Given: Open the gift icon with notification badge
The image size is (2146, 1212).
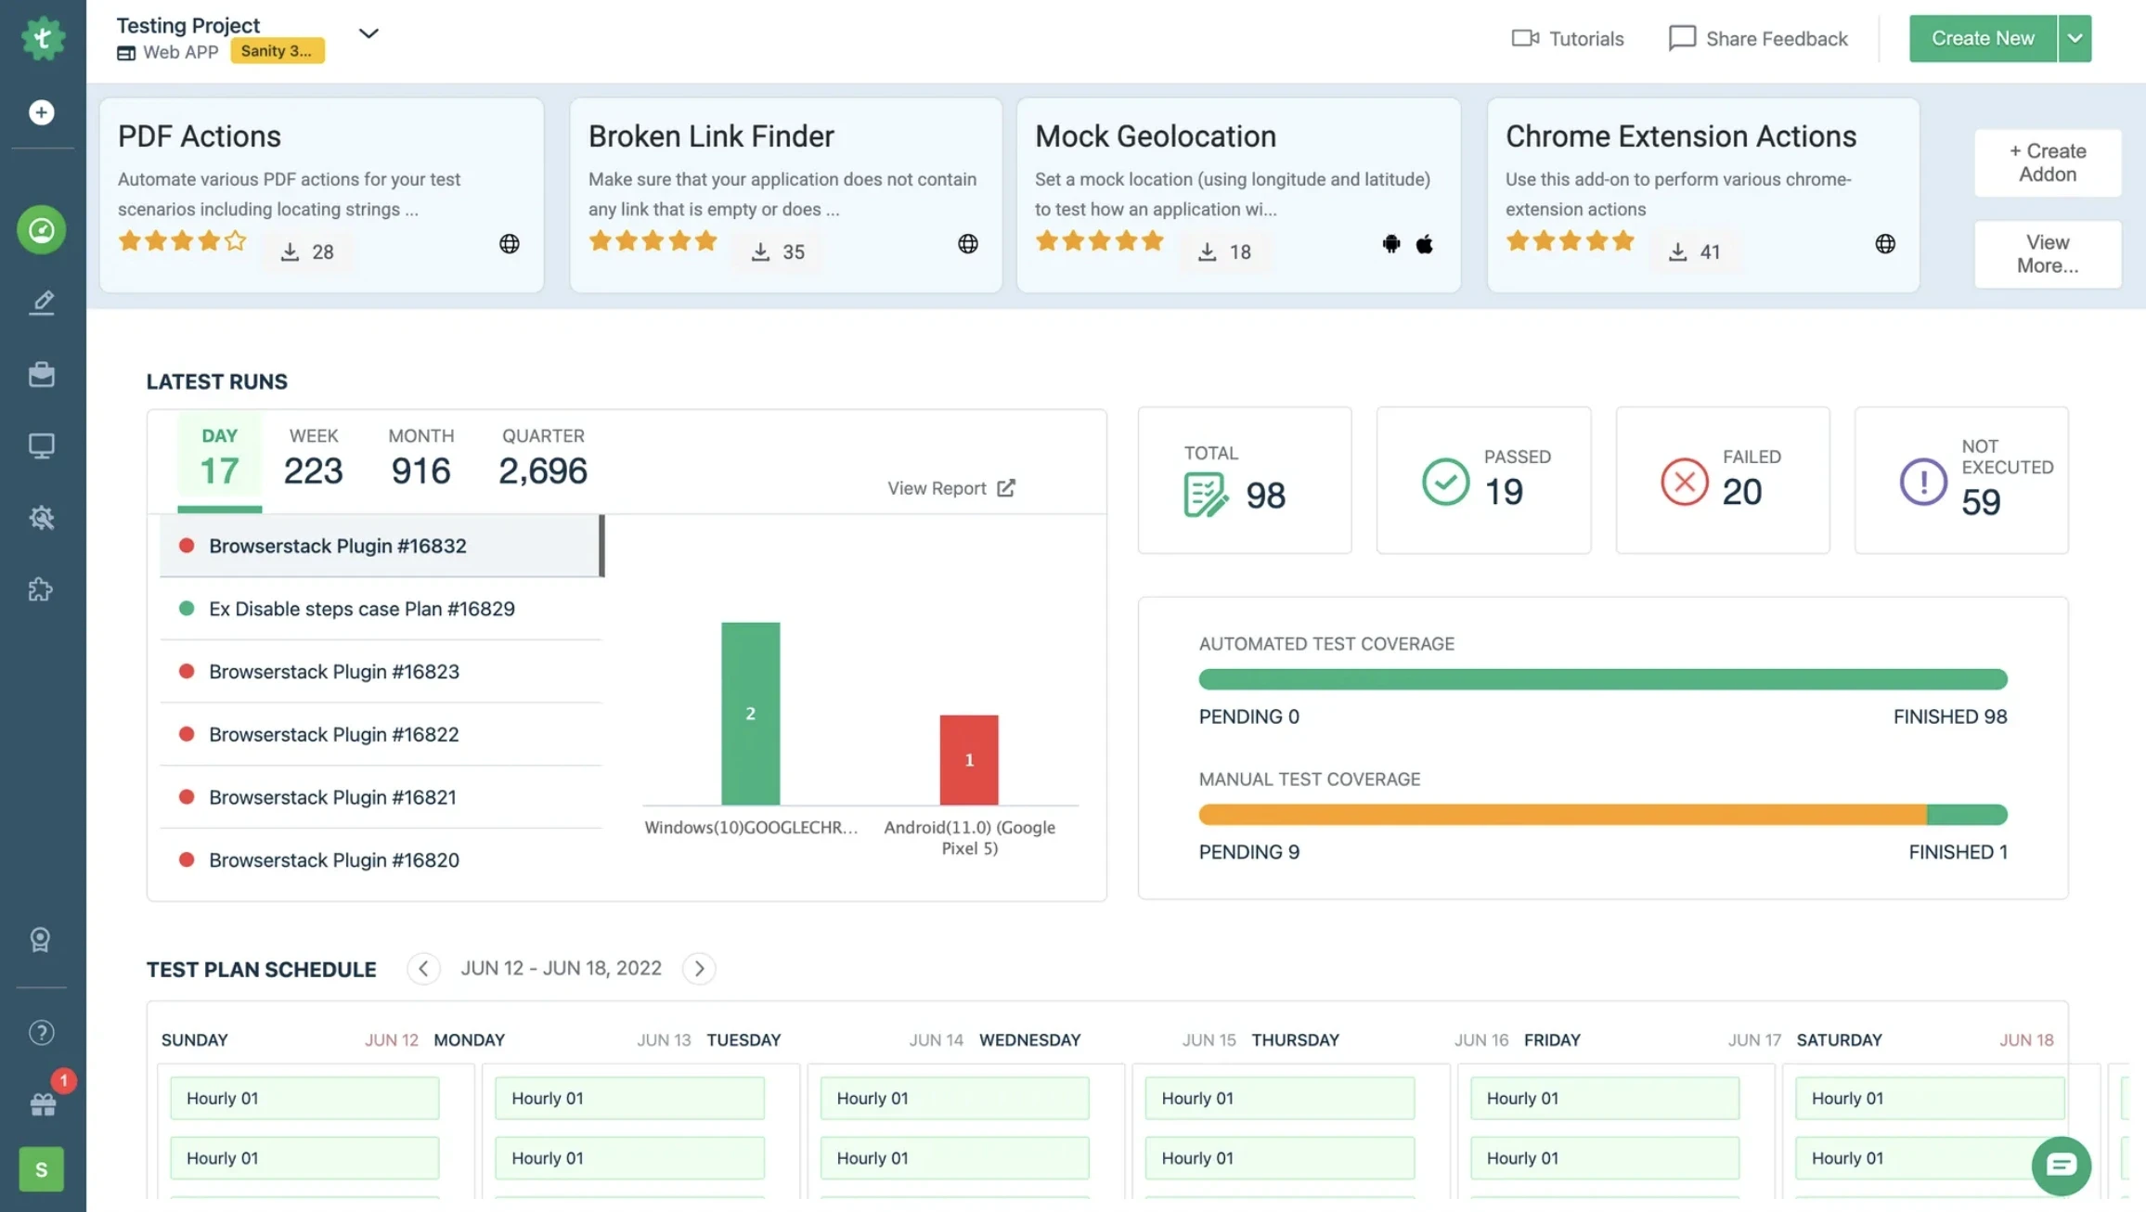Looking at the screenshot, I should click(x=41, y=1102).
